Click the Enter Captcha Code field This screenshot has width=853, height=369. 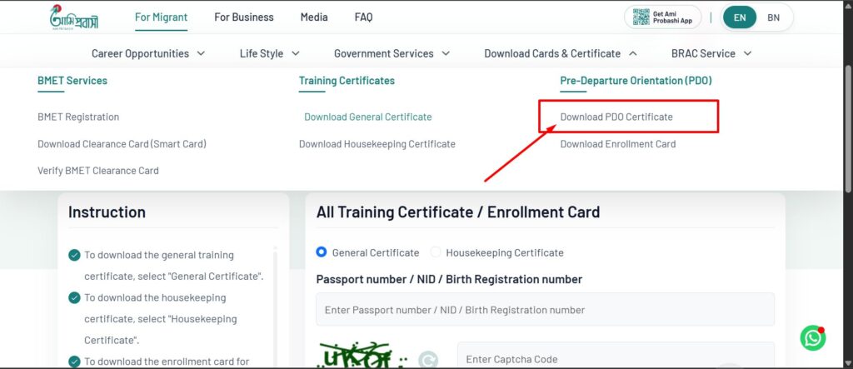[615, 359]
